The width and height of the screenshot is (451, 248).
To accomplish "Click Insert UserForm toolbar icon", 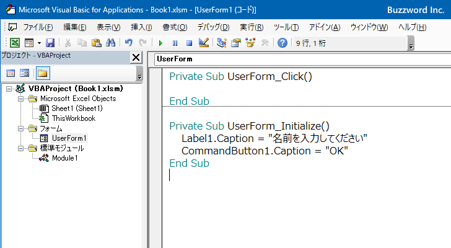I will (x=29, y=43).
